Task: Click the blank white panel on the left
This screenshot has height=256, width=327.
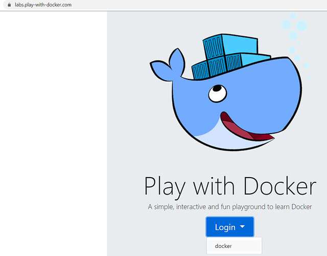Action: [53, 133]
